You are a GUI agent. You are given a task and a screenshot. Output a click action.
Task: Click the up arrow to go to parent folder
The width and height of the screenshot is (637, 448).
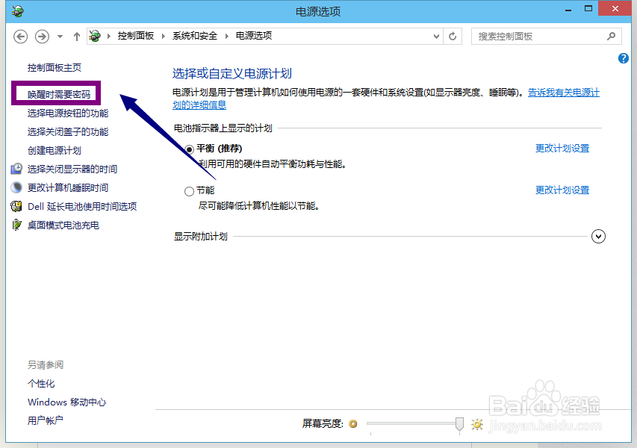pos(76,36)
